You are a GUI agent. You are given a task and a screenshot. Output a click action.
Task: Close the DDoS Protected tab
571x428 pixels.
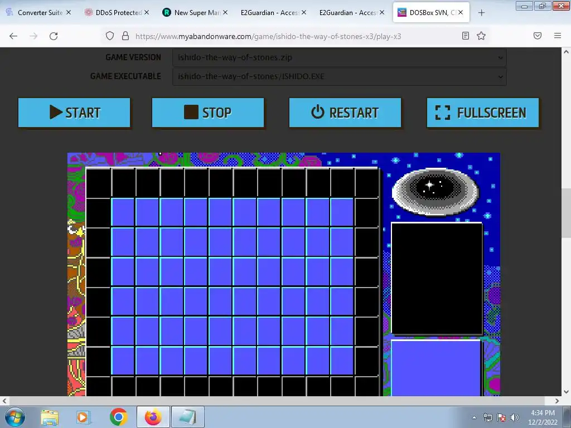147,12
